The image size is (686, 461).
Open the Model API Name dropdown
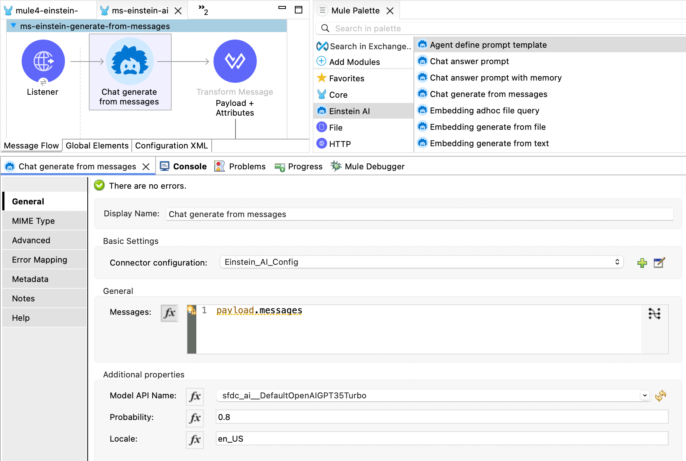tap(645, 395)
